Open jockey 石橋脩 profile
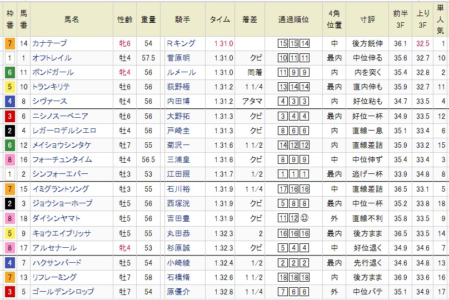Screen dimensions: 449x300 [178, 277]
